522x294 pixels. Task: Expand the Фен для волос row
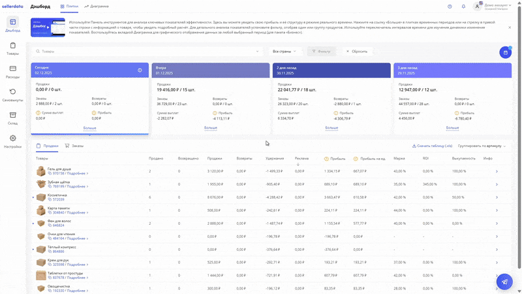(33, 223)
